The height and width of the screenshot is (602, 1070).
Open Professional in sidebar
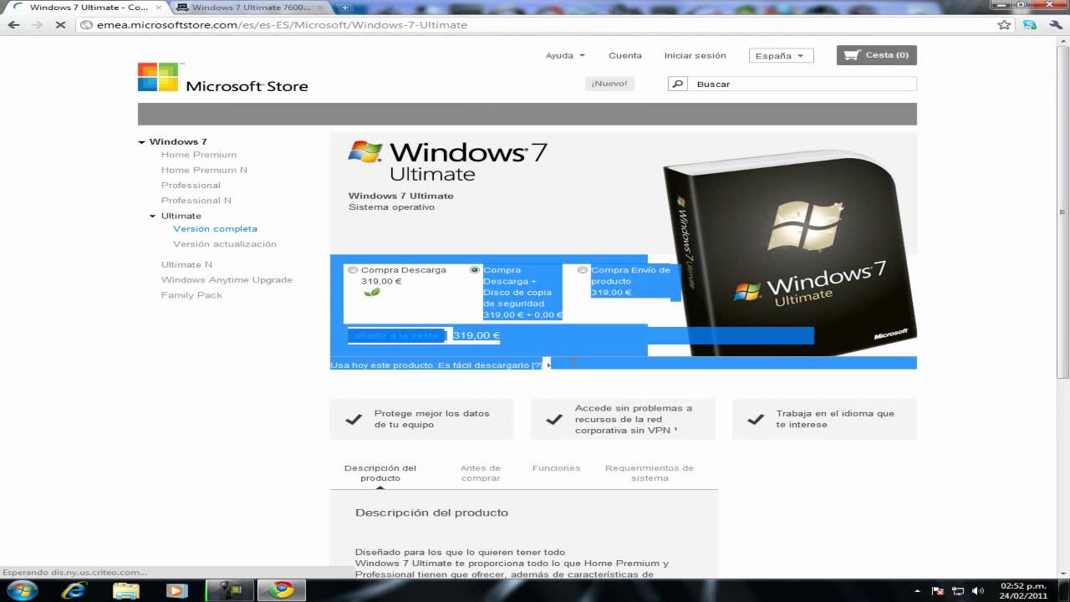click(x=191, y=185)
